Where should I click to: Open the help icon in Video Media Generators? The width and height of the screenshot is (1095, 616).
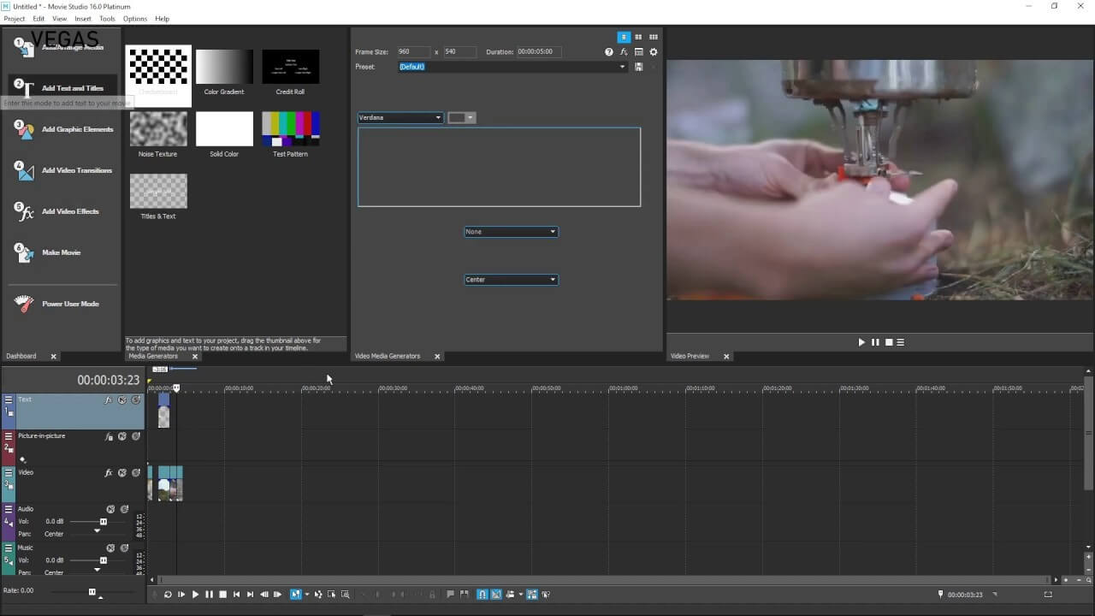(x=609, y=52)
